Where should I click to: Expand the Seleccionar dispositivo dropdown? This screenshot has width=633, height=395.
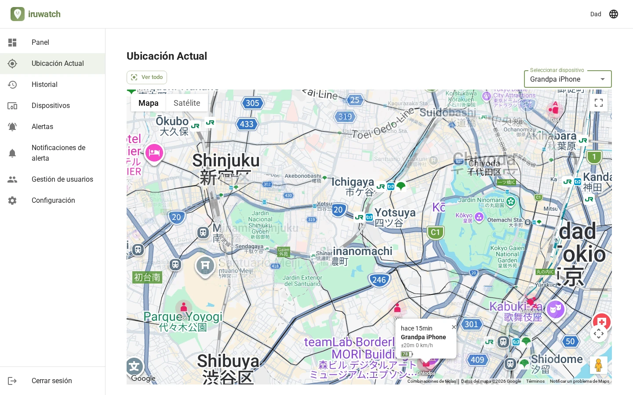tap(568, 79)
